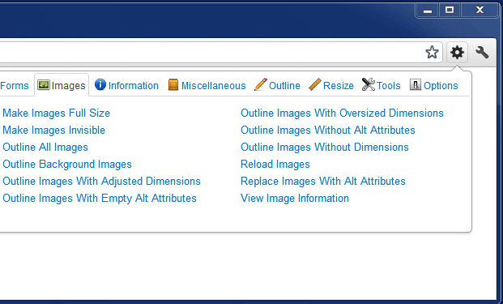Screen dimensions: 503x304
Task: Close the browser window
Action: (480, 11)
